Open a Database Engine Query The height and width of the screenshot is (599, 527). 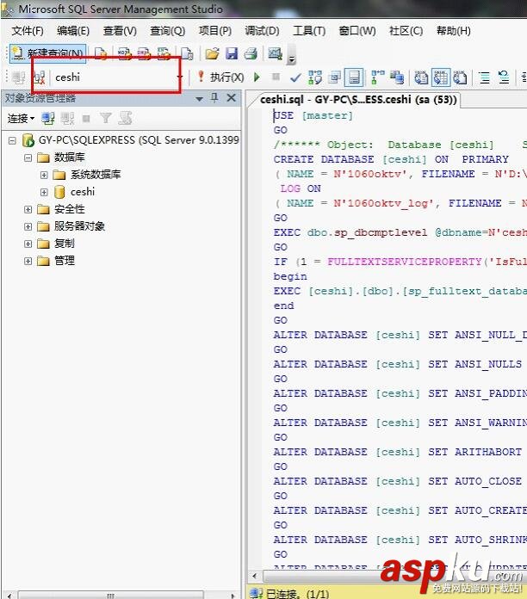click(x=101, y=53)
